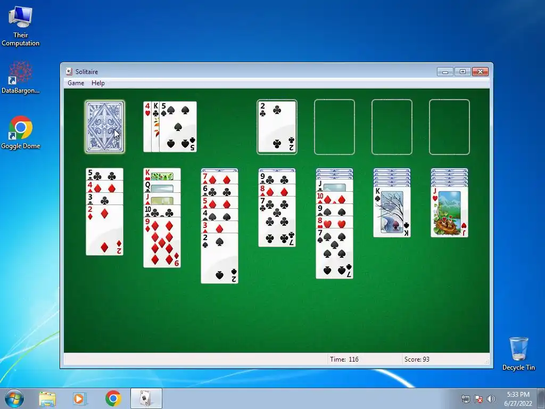
Task: Select the 5 of clubs in the first column
Action: click(x=105, y=175)
